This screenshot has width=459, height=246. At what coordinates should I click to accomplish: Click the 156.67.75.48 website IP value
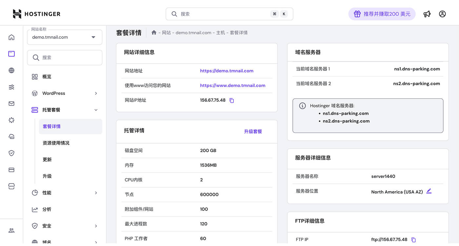213,100
